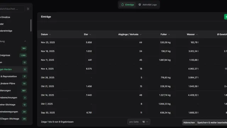227x128 pixels.
Task: Select the Nov 25, 2025 row date
Action: coord(48,42)
